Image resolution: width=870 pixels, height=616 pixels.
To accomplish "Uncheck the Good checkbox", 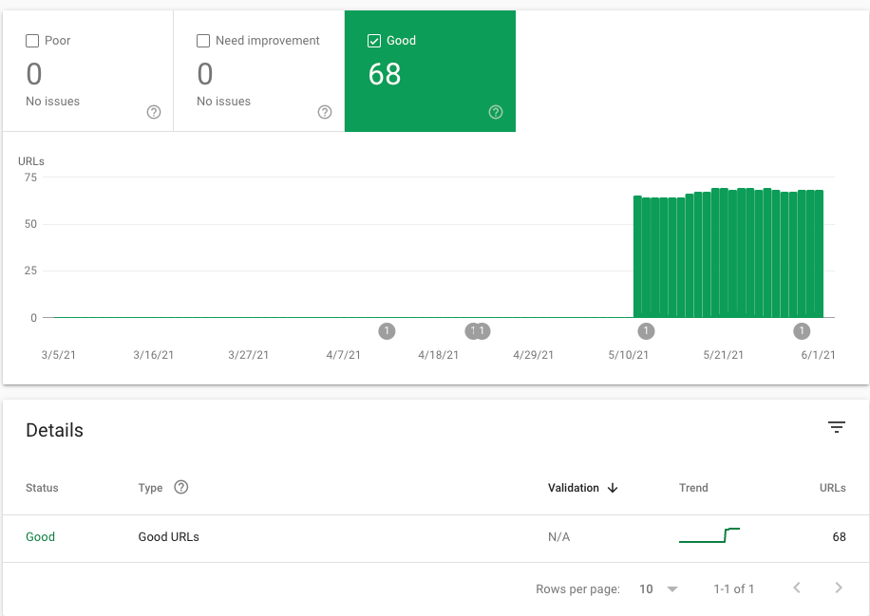I will (374, 41).
